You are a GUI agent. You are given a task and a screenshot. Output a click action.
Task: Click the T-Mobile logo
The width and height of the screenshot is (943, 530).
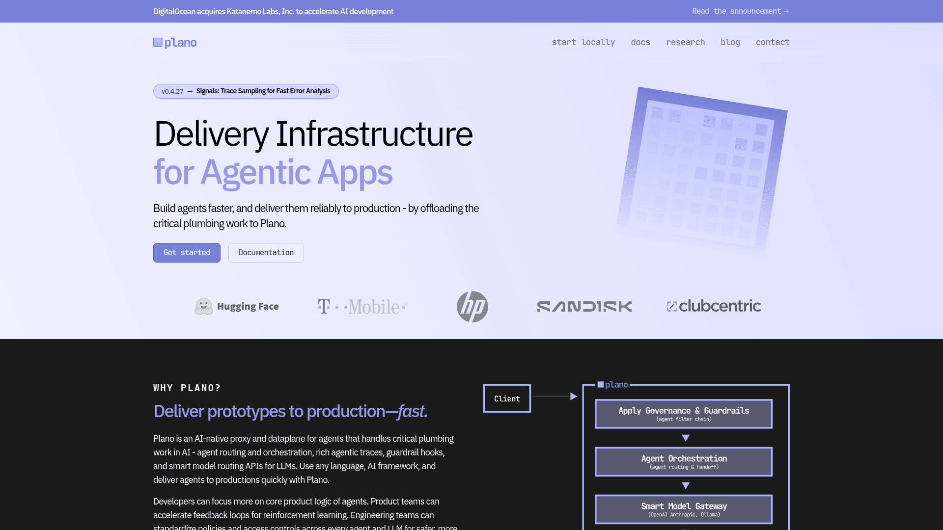click(x=362, y=307)
